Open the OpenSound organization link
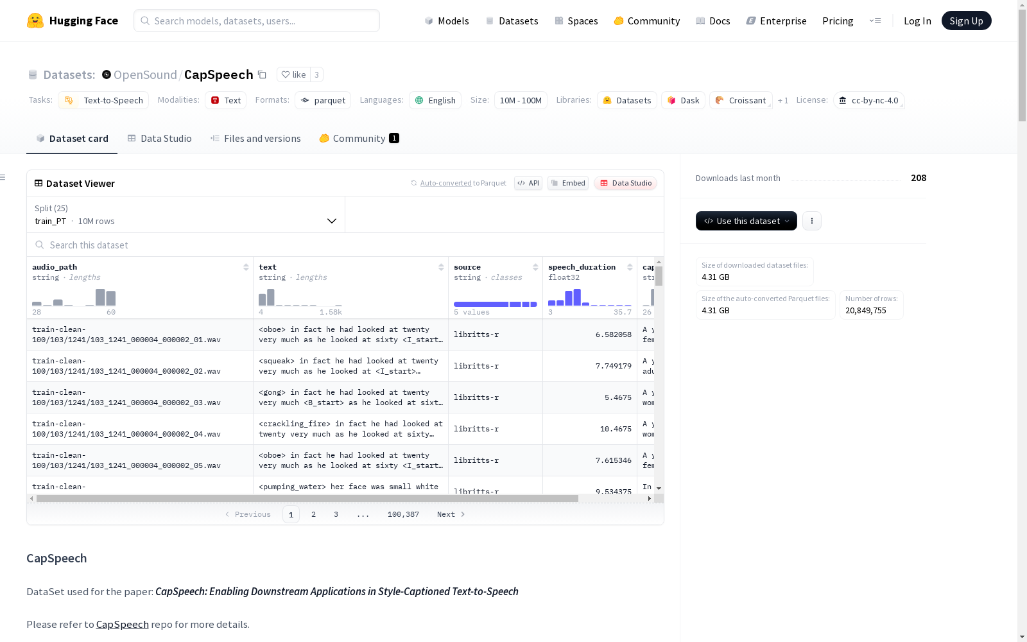The height and width of the screenshot is (642, 1027). coord(145,74)
